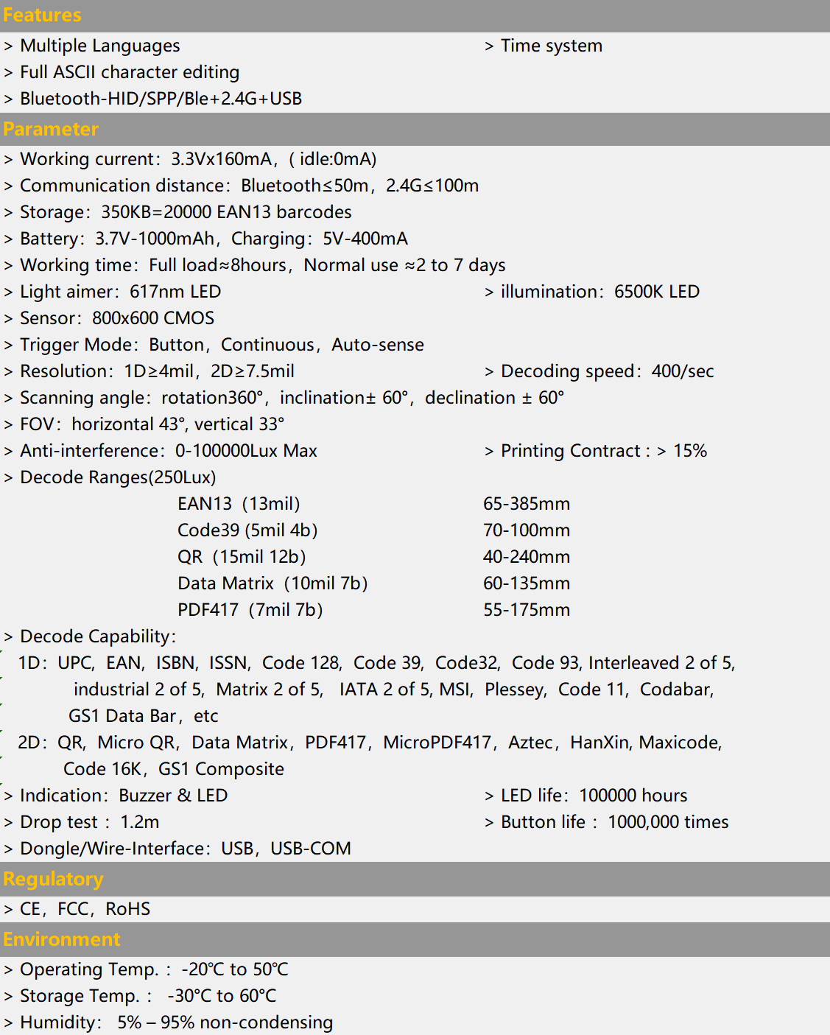Select Data Matrix (10mil 7b) label
830x1035 pixels.
pos(273,583)
